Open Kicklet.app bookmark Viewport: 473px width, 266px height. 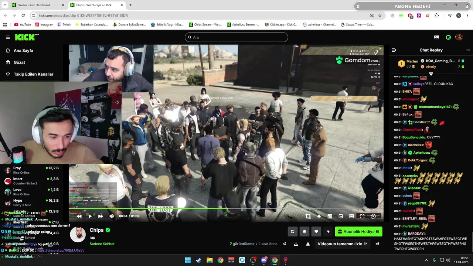(281, 25)
